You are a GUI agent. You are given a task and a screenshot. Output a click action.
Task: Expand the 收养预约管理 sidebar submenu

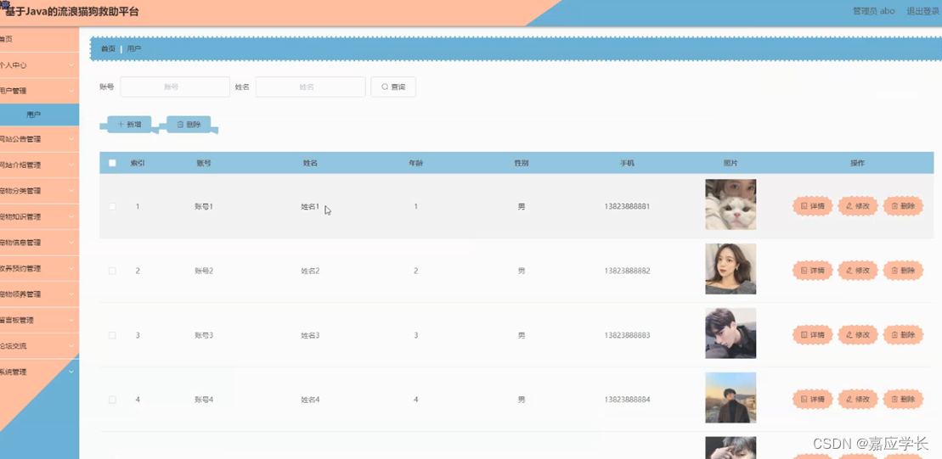pos(39,268)
